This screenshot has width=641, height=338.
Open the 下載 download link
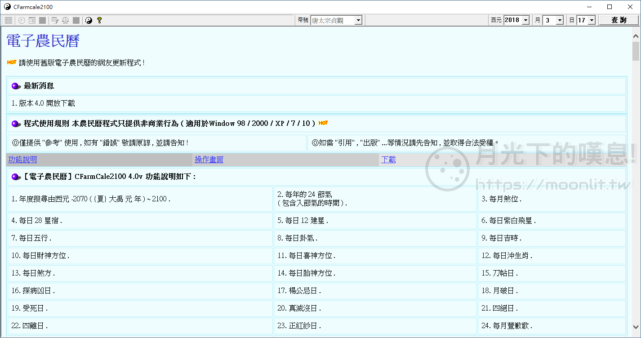[388, 159]
